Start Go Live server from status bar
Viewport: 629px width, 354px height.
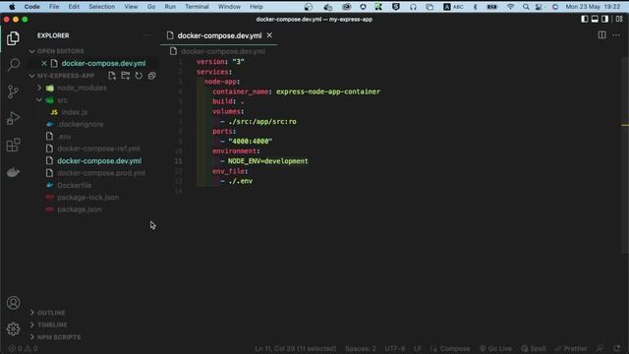pos(495,348)
